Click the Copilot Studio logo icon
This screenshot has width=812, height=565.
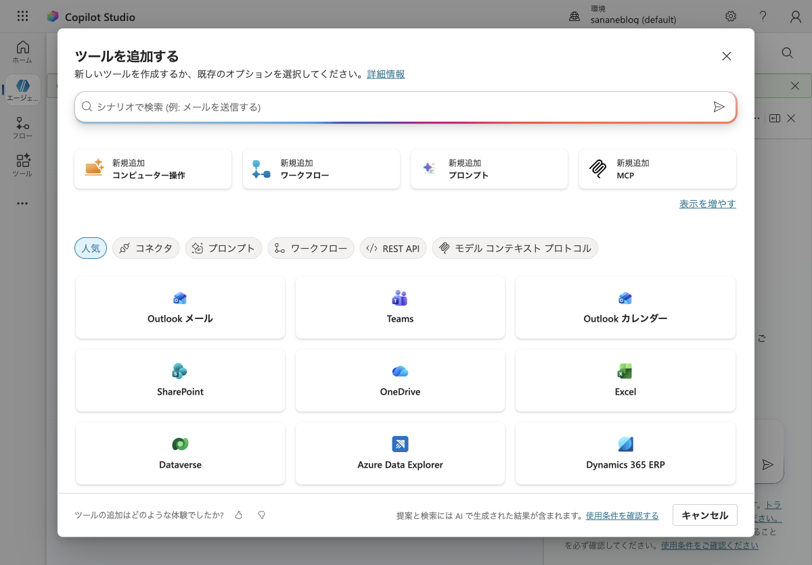[53, 17]
